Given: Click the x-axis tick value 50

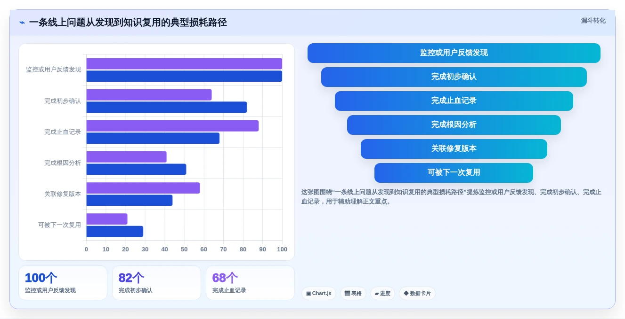Looking at the screenshot, I should 184,249.
